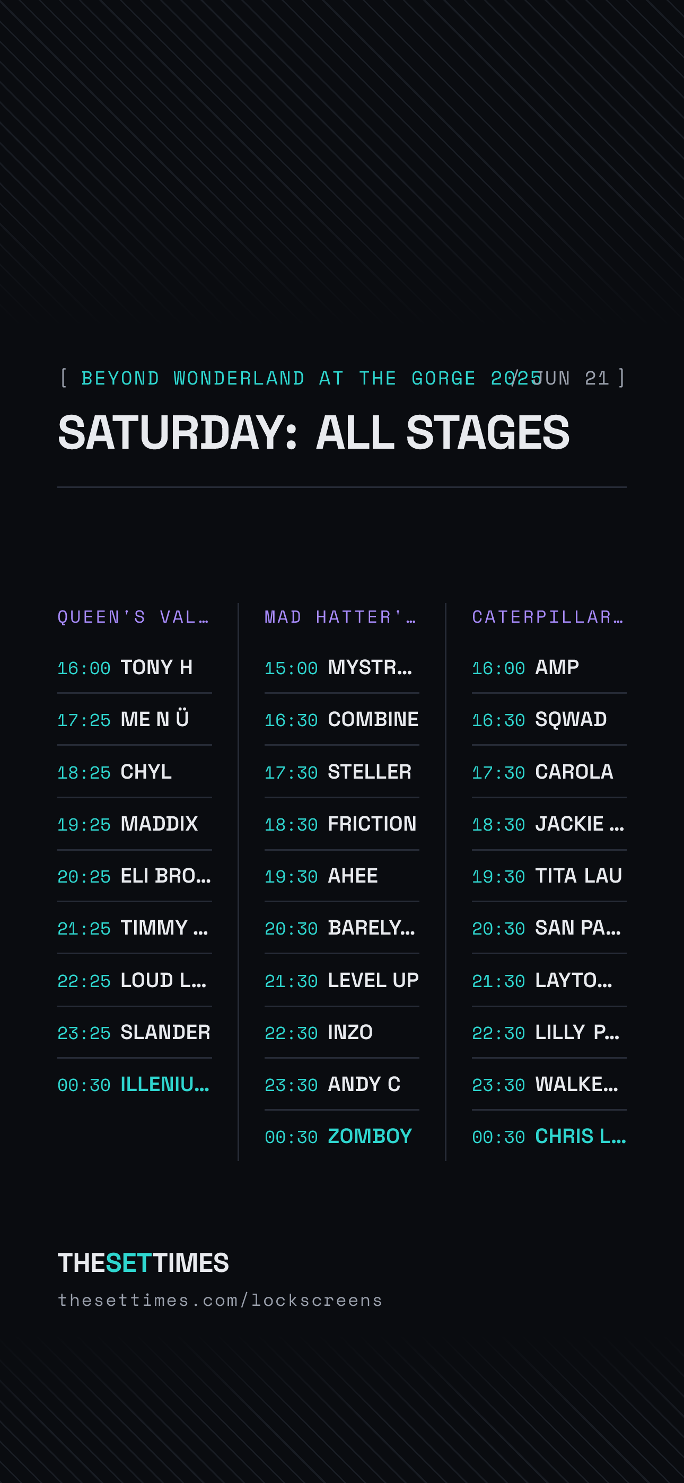This screenshot has height=1483, width=684.
Task: Select the 23:30 ANDY C set
Action: point(342,1084)
